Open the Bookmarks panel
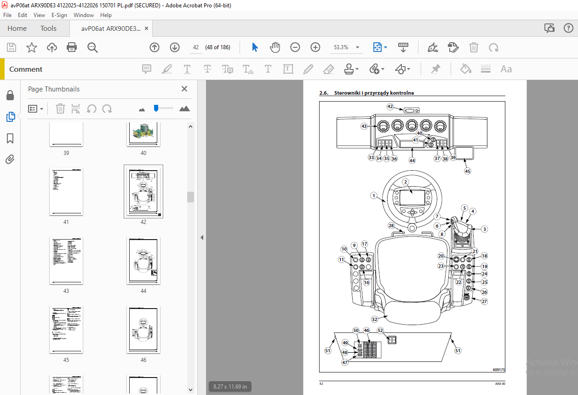 [10, 138]
